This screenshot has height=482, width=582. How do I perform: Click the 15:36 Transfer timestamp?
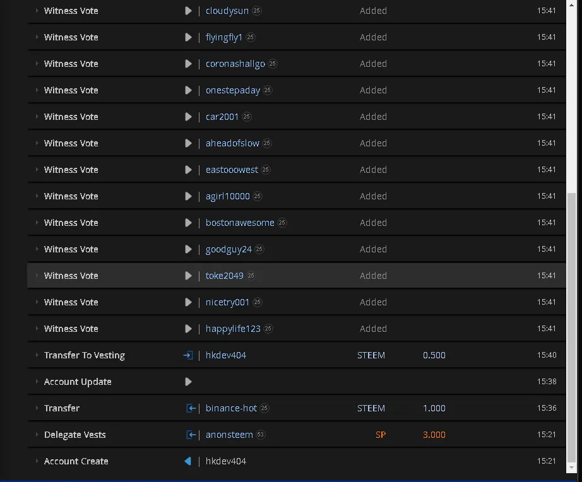547,408
